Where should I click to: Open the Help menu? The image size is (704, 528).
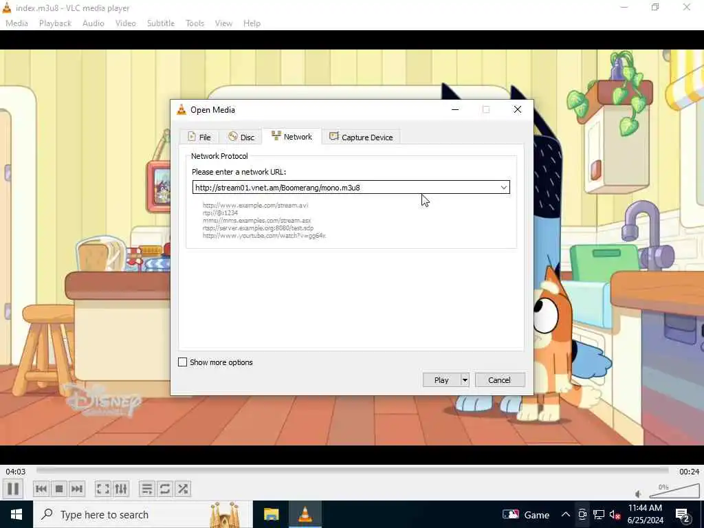tap(252, 23)
